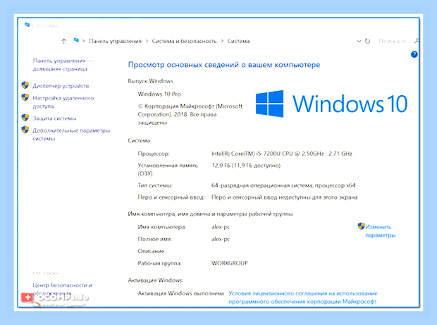437x325 pixels.
Task: Click Изменить параметры link
Action: tap(380, 231)
